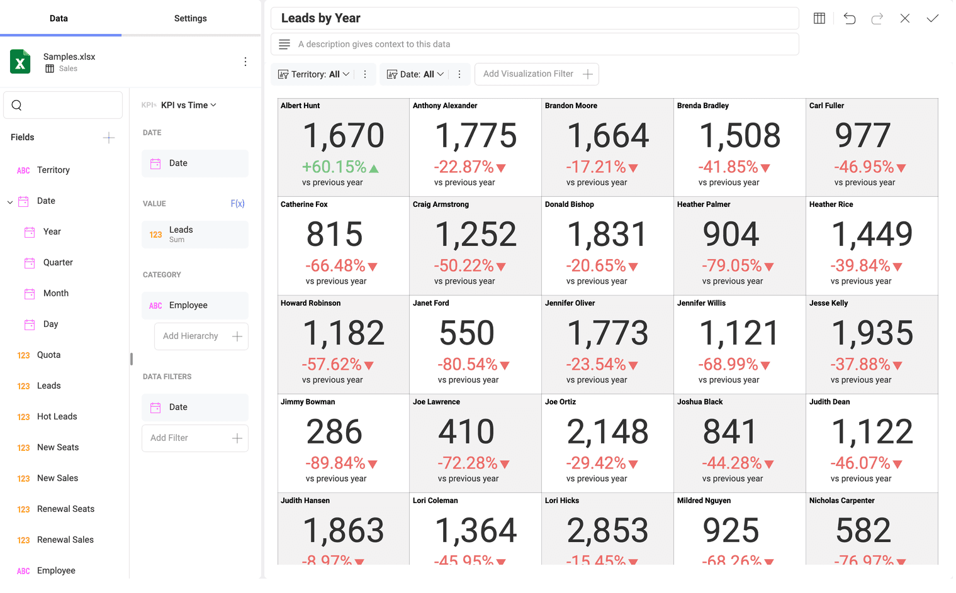Click the plus icon in Add Filter
This screenshot has height=593, width=956.
click(237, 438)
